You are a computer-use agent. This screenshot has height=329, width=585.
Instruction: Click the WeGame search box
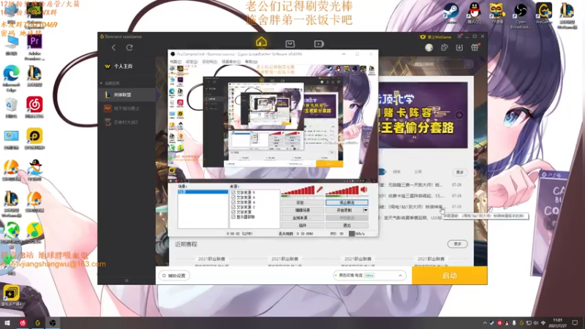[442, 64]
